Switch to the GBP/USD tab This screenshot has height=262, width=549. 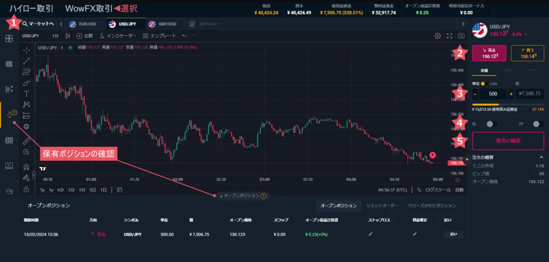(162, 24)
